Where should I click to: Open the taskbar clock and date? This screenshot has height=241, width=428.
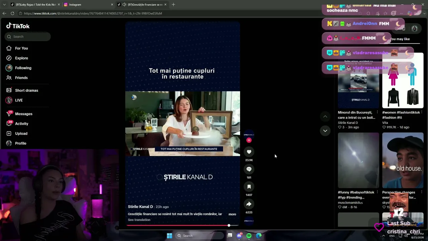click(417, 236)
